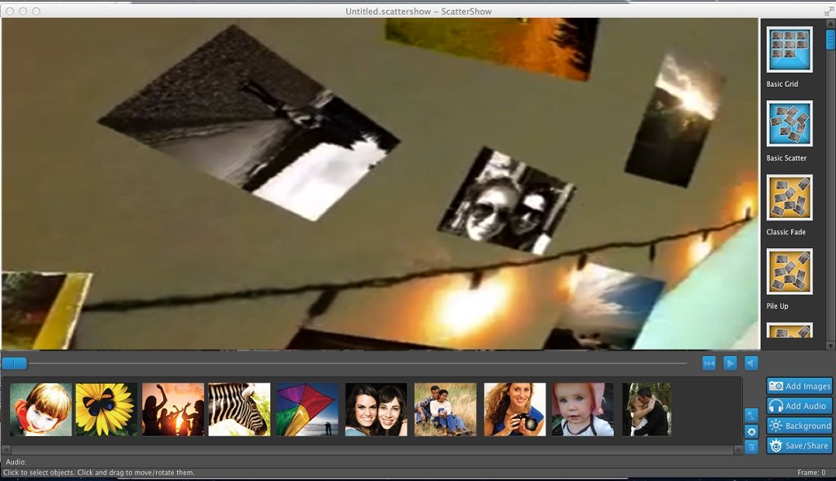The image size is (836, 481).
Task: Pick the Pile Up style icon
Action: pos(789,272)
